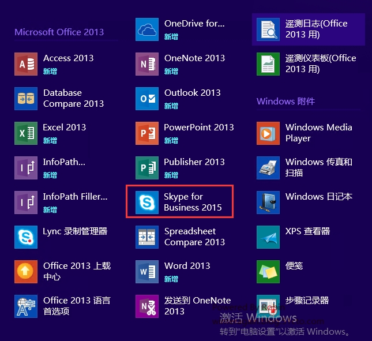Click the OneNote 2013 label text
The width and height of the screenshot is (372, 341).
[x=194, y=58]
